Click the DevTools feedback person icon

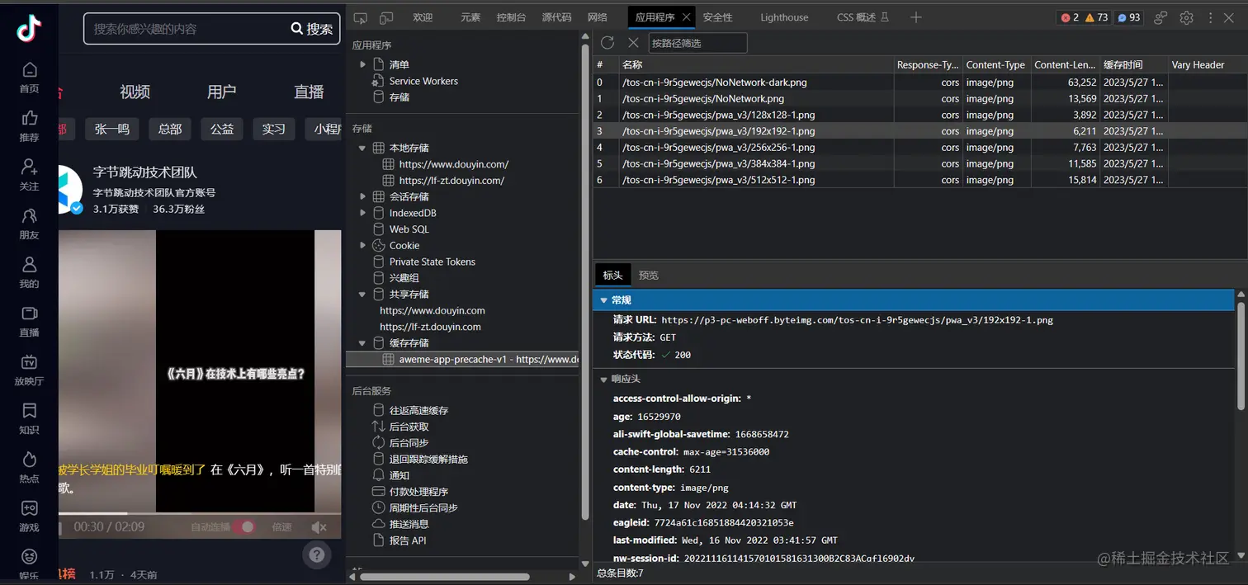point(1161,17)
